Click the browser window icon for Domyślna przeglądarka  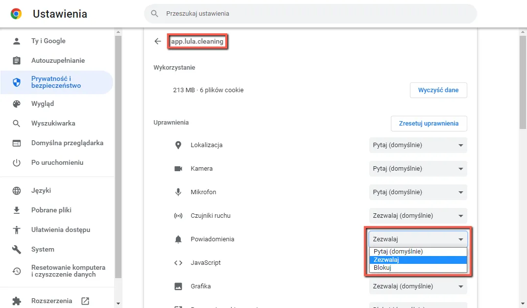[17, 143]
